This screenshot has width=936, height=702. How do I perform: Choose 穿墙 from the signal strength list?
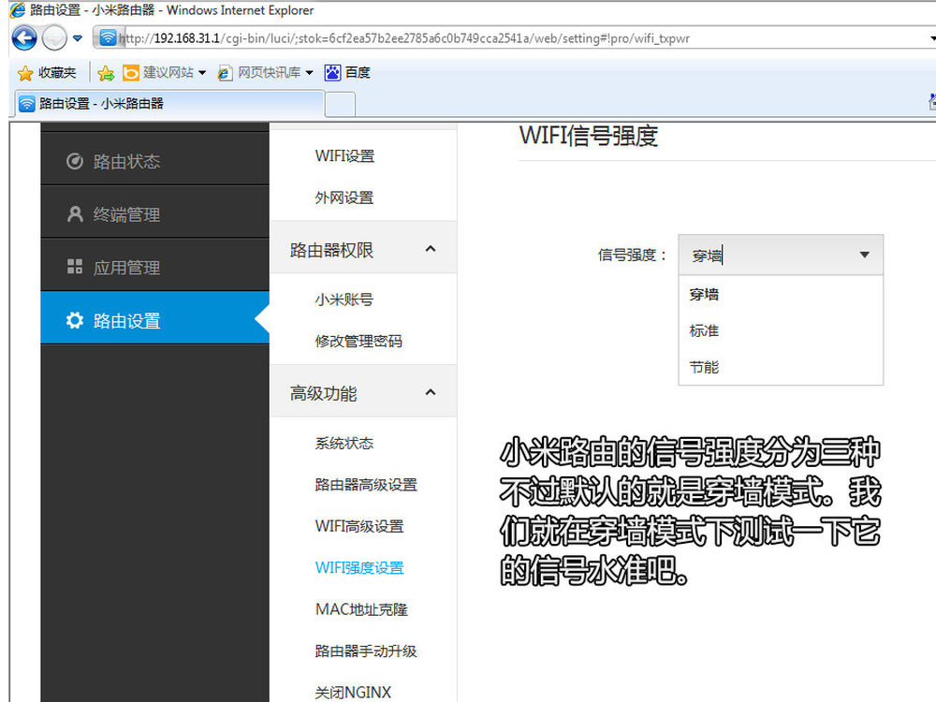[x=781, y=294]
